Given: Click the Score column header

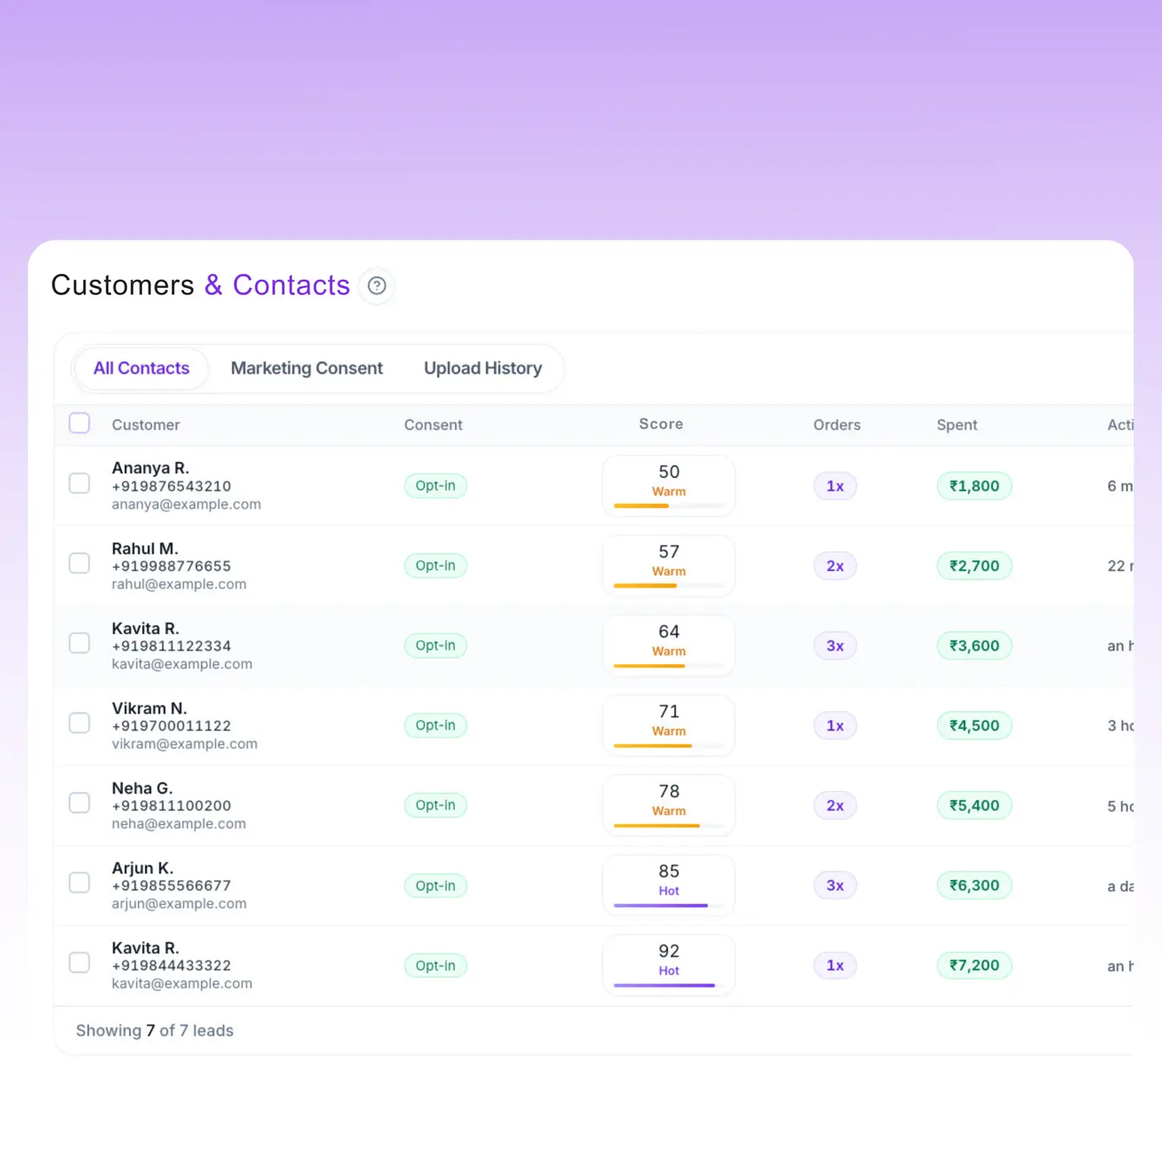Looking at the screenshot, I should pos(662,424).
